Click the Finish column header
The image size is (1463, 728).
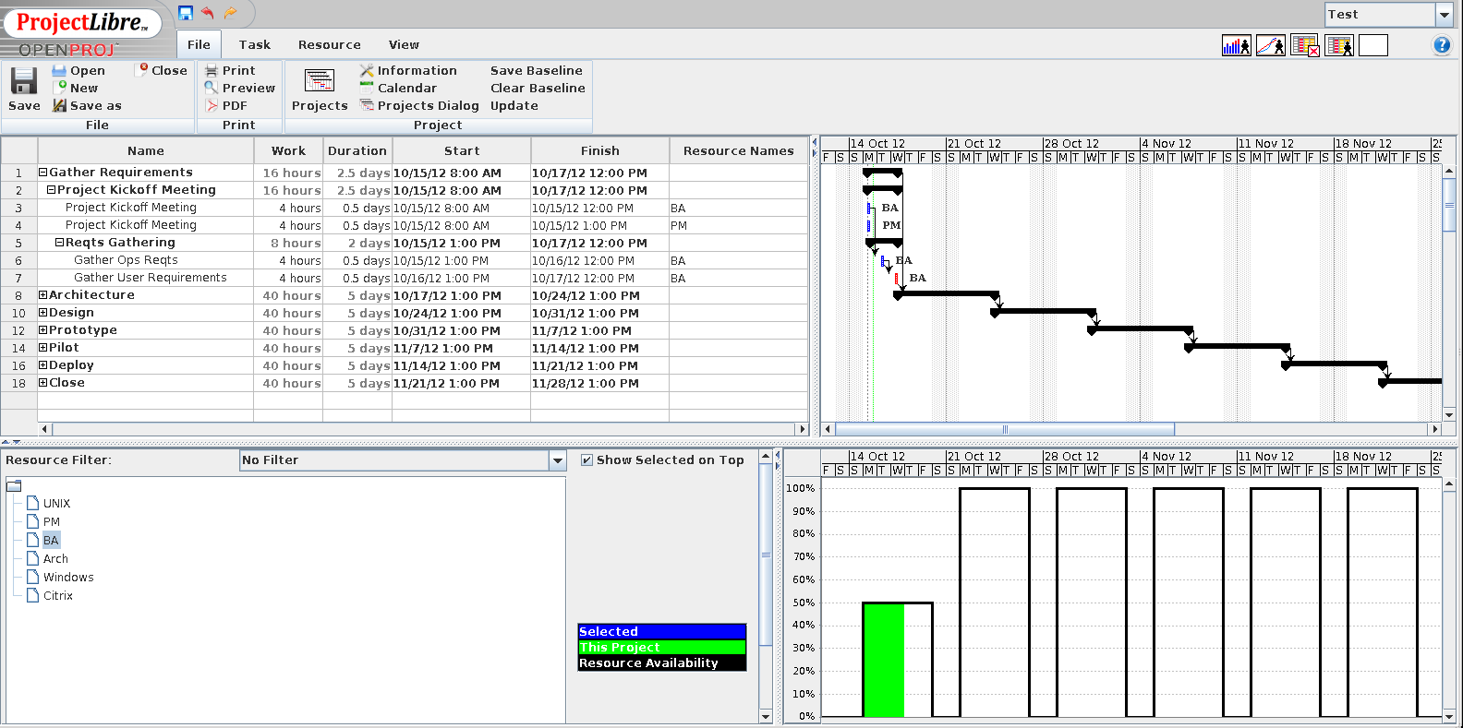pos(600,150)
